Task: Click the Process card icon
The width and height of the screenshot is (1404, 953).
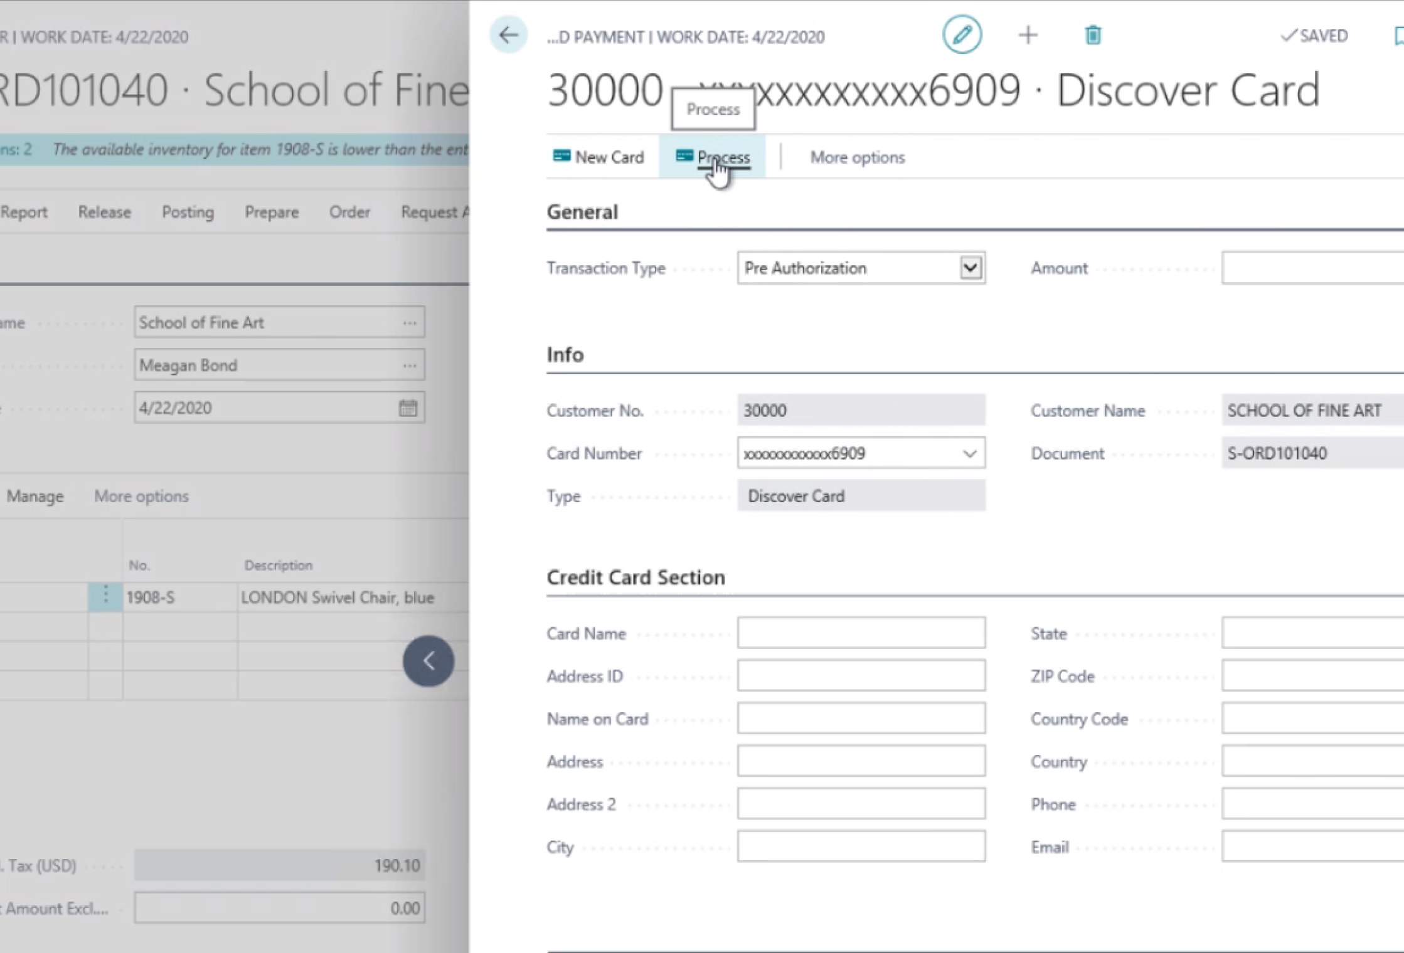Action: (684, 155)
